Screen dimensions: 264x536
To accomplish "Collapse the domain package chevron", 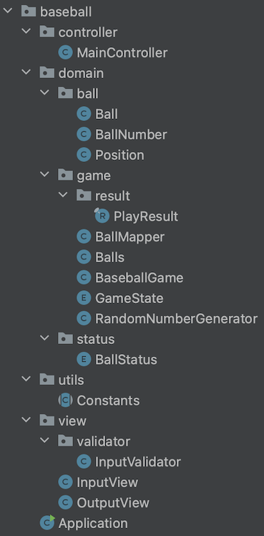I will coord(26,72).
